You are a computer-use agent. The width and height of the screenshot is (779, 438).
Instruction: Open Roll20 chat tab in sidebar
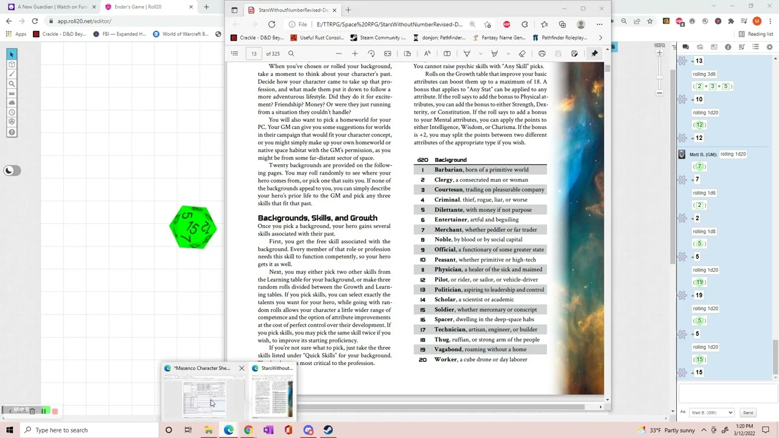click(685, 47)
